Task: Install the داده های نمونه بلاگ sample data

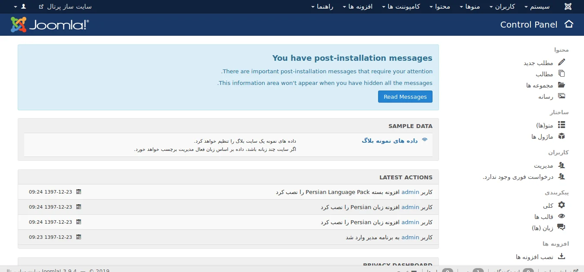Action: coord(389,141)
